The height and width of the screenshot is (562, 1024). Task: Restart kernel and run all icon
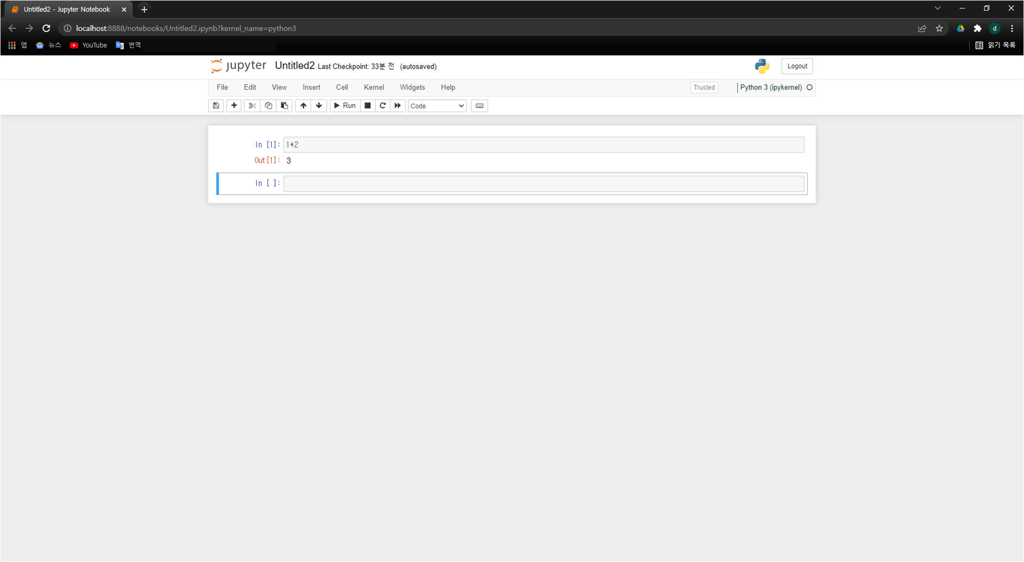pyautogui.click(x=398, y=105)
